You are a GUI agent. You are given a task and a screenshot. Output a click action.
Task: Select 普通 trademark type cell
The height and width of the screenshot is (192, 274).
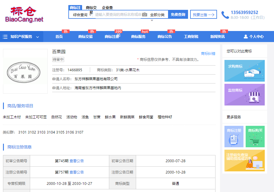pyautogui.click(x=176, y=184)
